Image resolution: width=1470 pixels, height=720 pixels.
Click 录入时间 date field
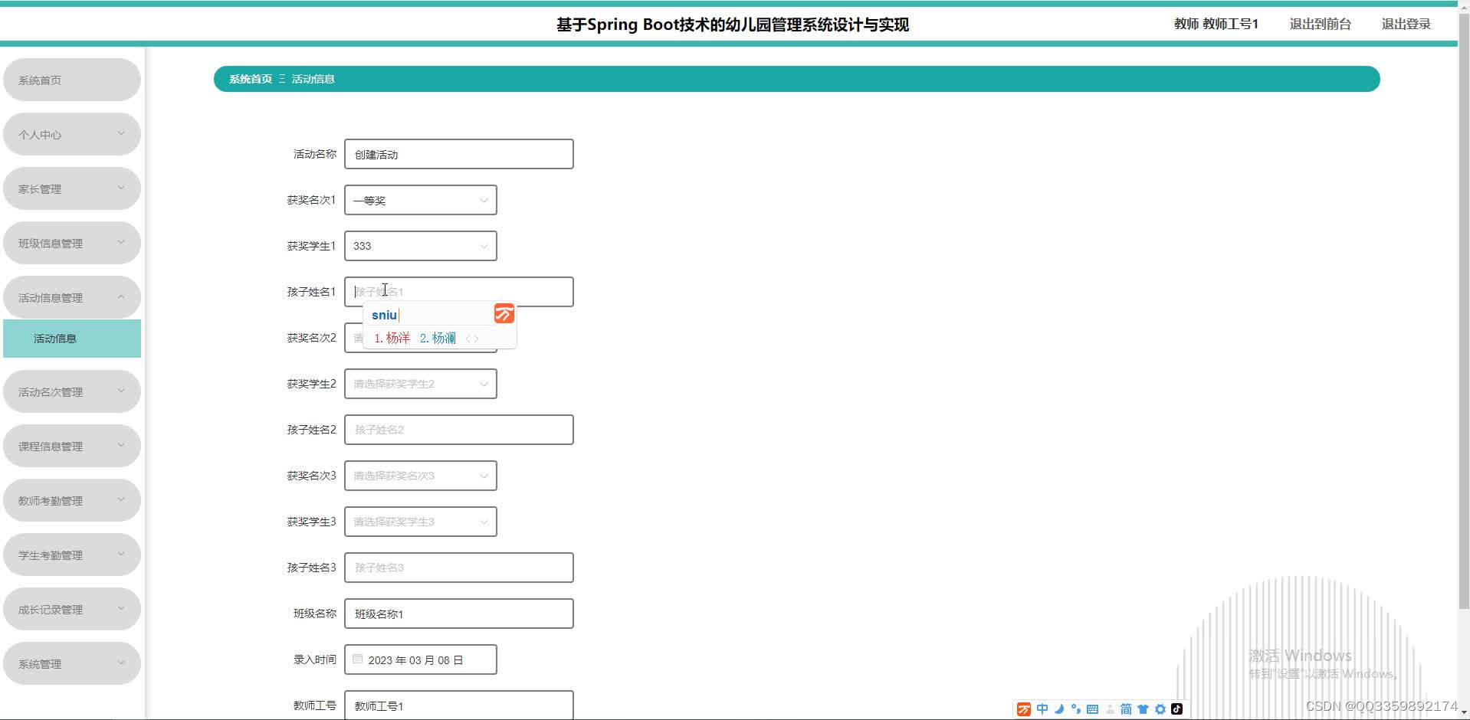421,659
